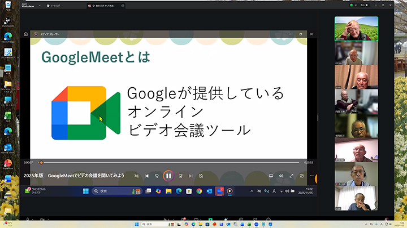Viewport: 407px width, 228px height.
Task: Skip to the next track
Action: point(190,176)
